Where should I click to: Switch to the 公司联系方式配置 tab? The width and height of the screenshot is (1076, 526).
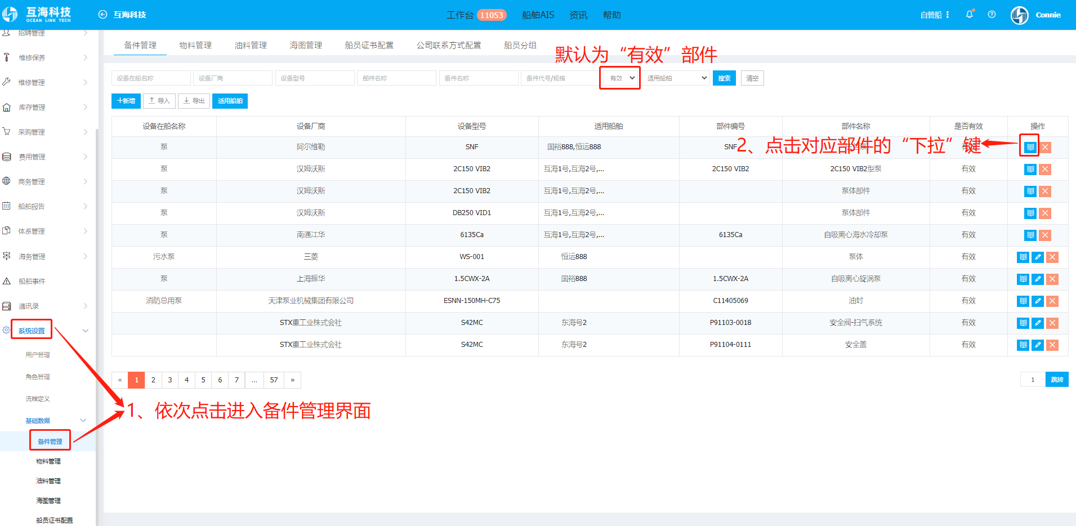449,45
